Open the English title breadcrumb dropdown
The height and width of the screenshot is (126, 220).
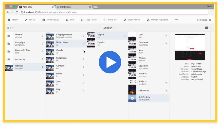click(x=109, y=28)
